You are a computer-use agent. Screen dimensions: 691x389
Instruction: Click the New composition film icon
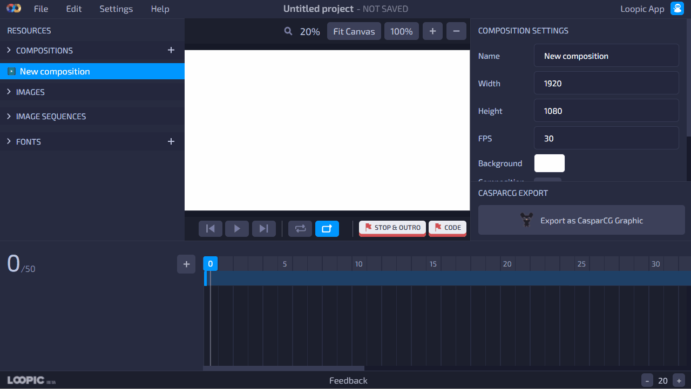[11, 71]
